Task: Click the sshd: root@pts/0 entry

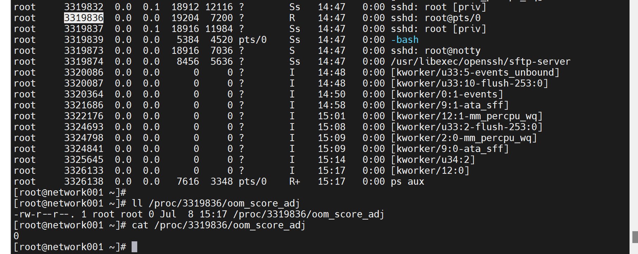Action: (435, 18)
